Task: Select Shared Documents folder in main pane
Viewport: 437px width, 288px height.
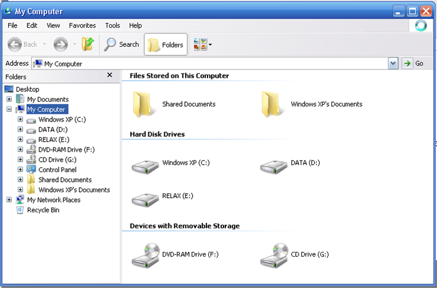Action: tap(143, 104)
